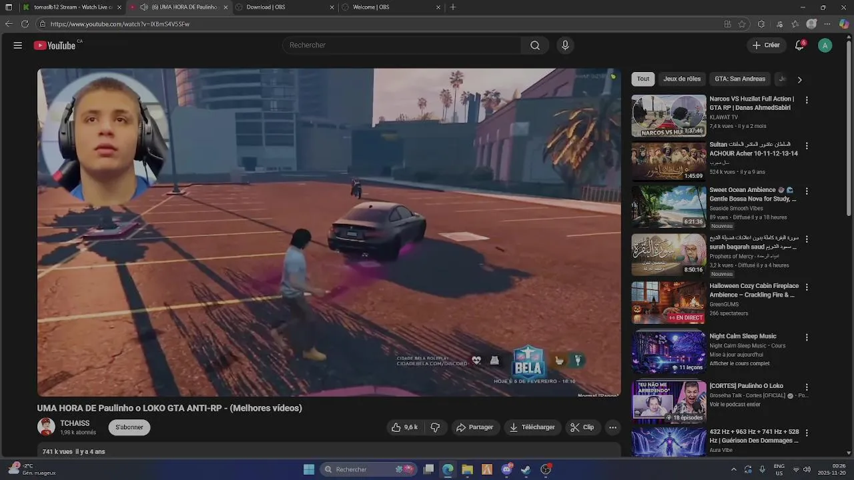Open options for the Sweet Ocean Ambience video
Image resolution: width=854 pixels, height=480 pixels.
point(807,191)
